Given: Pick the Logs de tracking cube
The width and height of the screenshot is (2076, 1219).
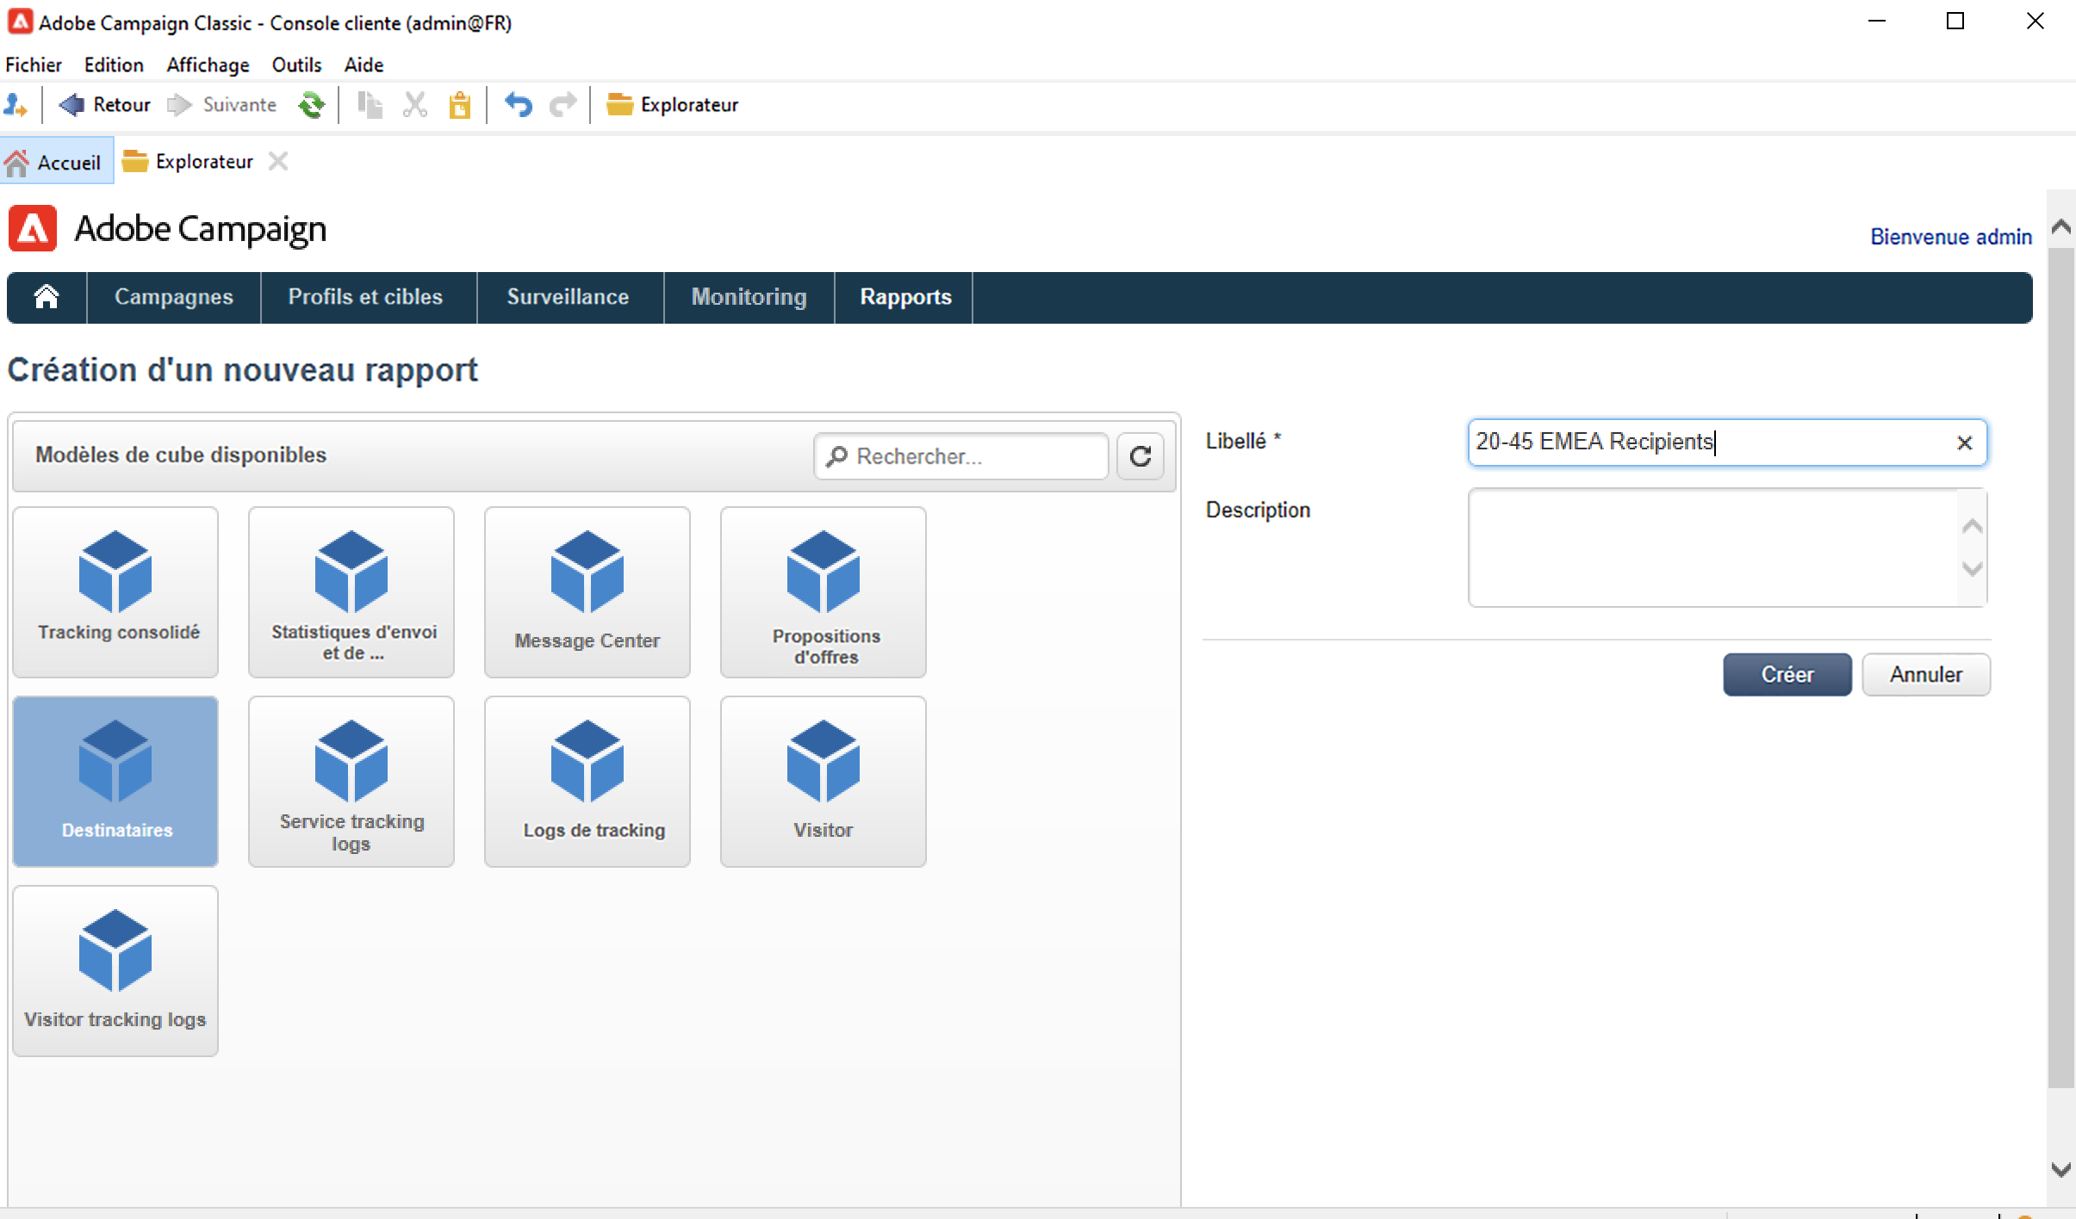Looking at the screenshot, I should click(x=587, y=781).
